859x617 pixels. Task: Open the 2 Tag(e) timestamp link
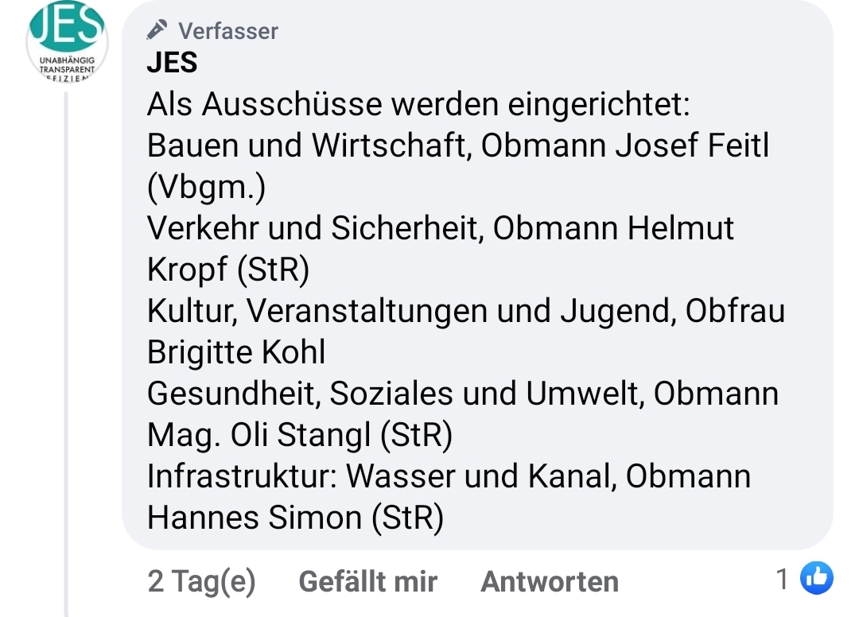(x=201, y=581)
